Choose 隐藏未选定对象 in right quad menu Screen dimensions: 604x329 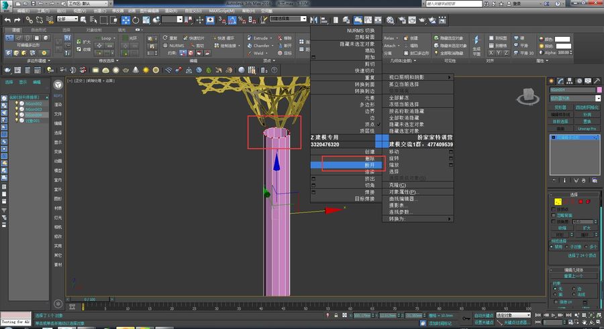[418, 124]
